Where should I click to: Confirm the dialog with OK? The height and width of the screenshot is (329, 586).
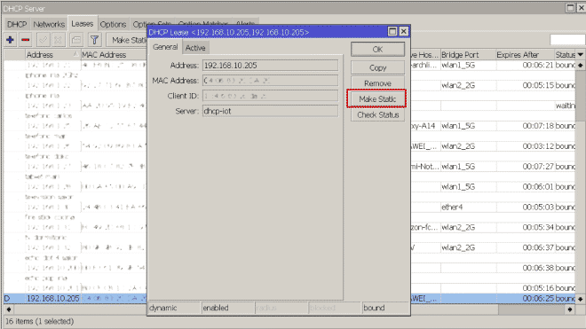[377, 50]
